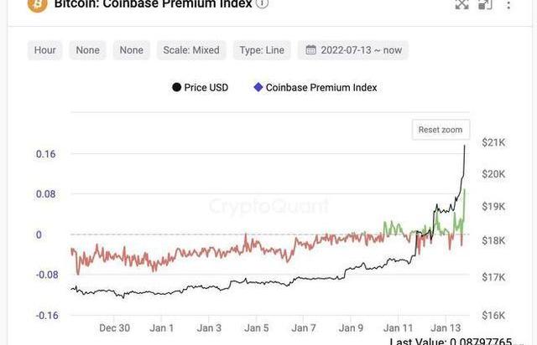
Task: Click the purple Coinbase Premium Index diamond
Action: pyautogui.click(x=258, y=87)
